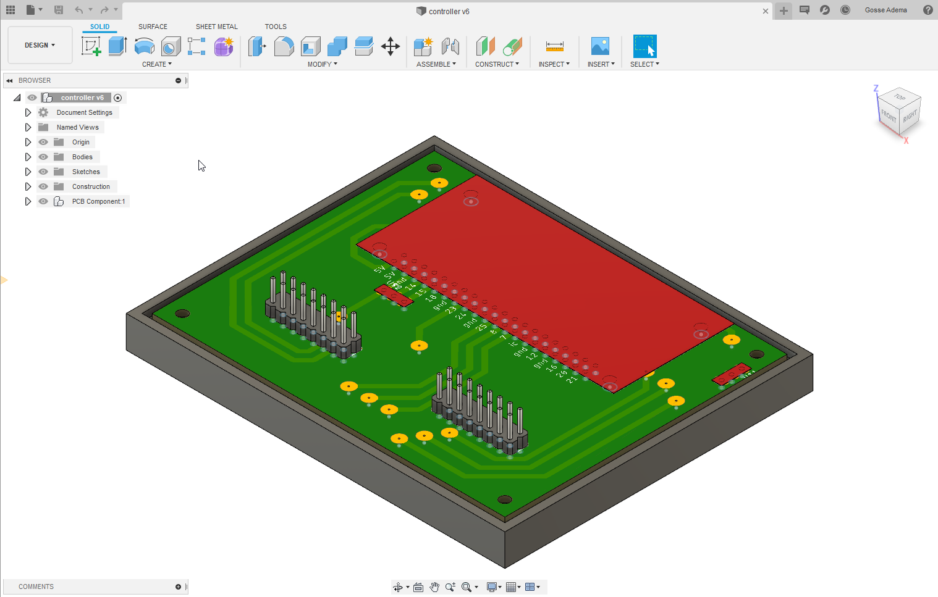Click the ViewCube RIGHT face
Screen dimensions: 938x597
click(x=910, y=117)
